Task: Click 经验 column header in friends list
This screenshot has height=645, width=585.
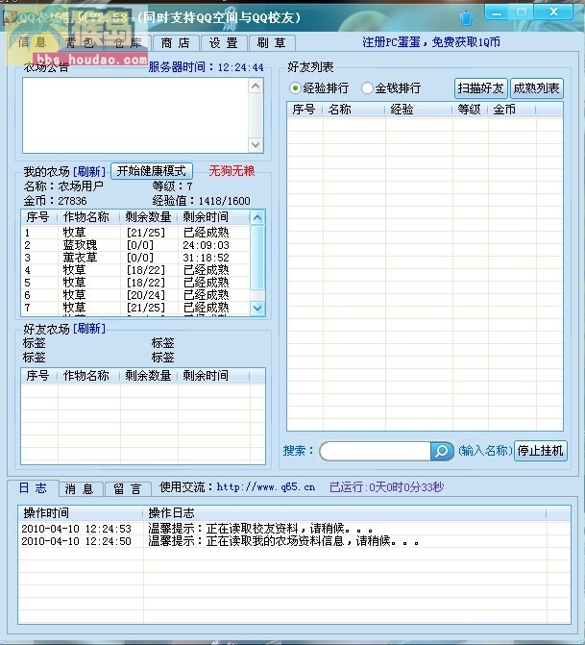Action: pyautogui.click(x=419, y=110)
